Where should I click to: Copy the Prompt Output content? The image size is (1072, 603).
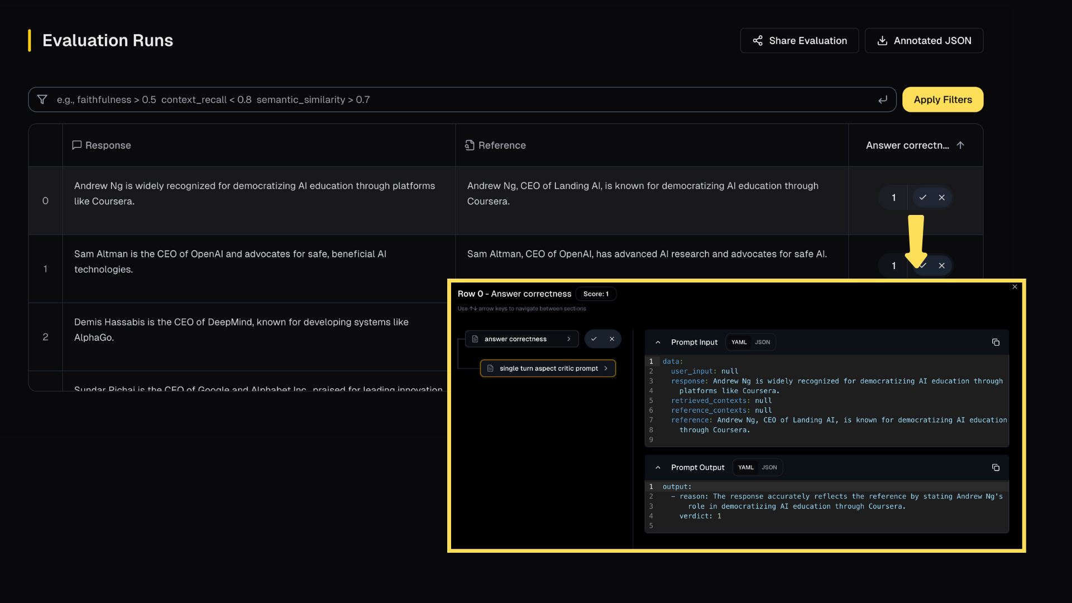(996, 467)
